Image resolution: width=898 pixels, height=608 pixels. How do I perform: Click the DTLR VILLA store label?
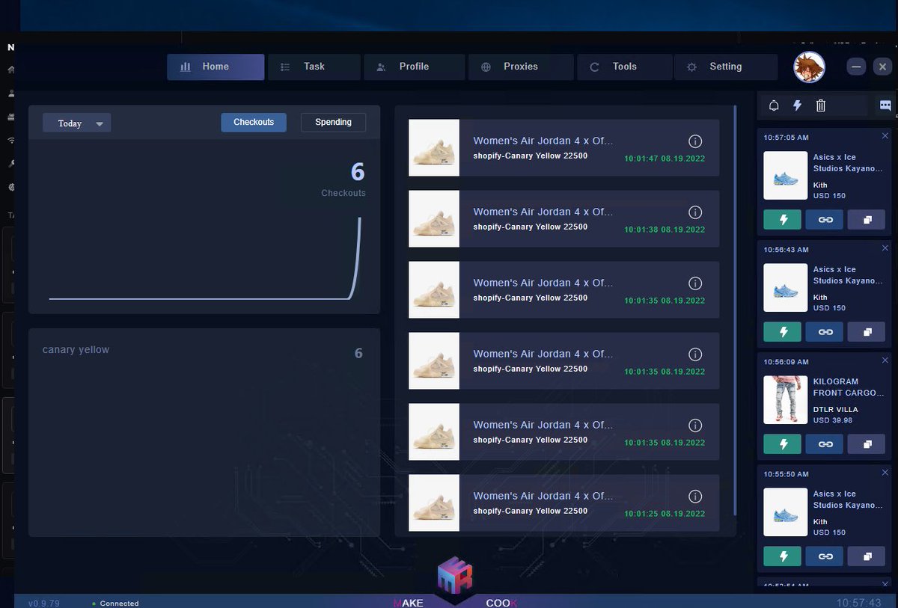tap(835, 410)
